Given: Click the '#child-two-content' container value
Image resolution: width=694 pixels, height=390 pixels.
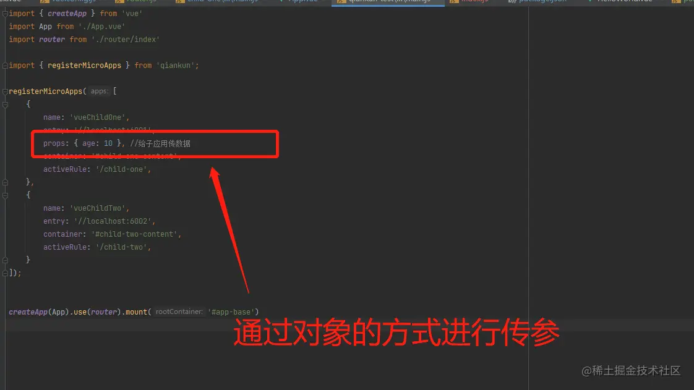Looking at the screenshot, I should [x=134, y=234].
